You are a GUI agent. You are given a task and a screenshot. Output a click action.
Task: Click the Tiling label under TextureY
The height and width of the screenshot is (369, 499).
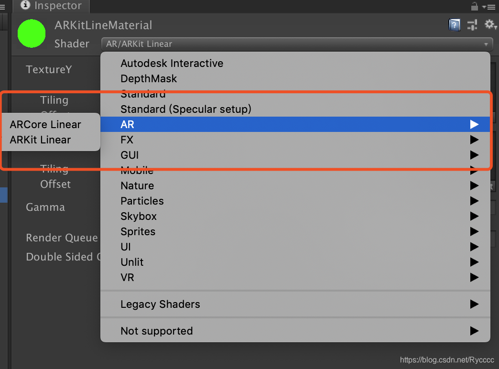[x=54, y=100]
